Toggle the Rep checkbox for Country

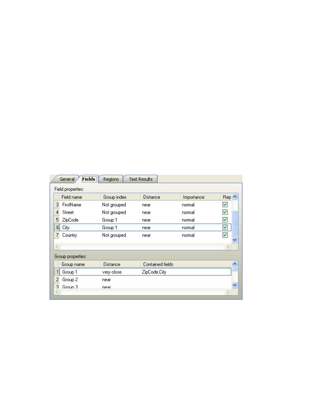click(x=225, y=235)
